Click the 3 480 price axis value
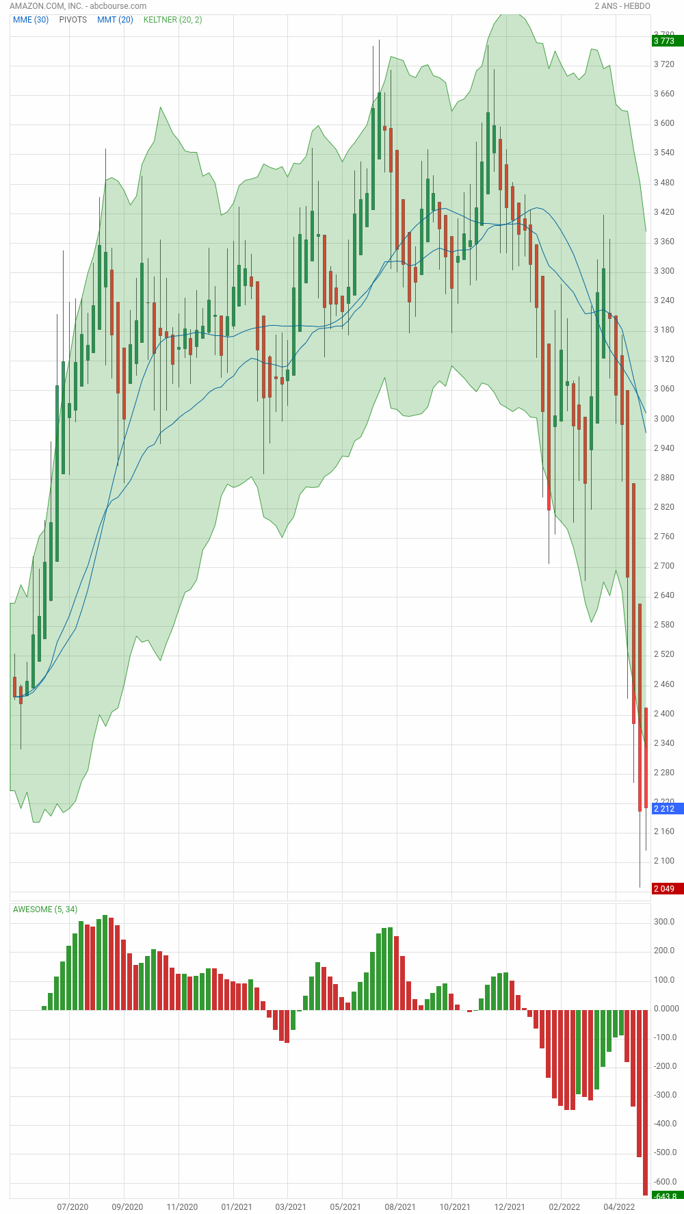Image resolution: width=684 pixels, height=1214 pixels. coord(664,183)
